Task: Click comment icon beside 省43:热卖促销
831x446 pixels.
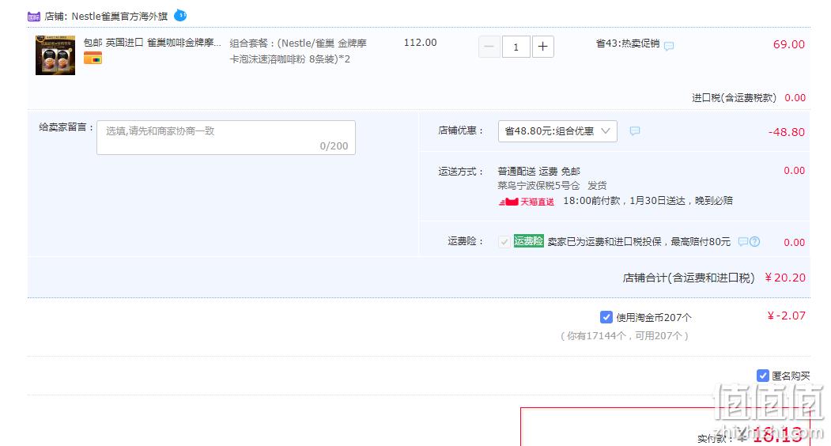Action: pos(669,46)
